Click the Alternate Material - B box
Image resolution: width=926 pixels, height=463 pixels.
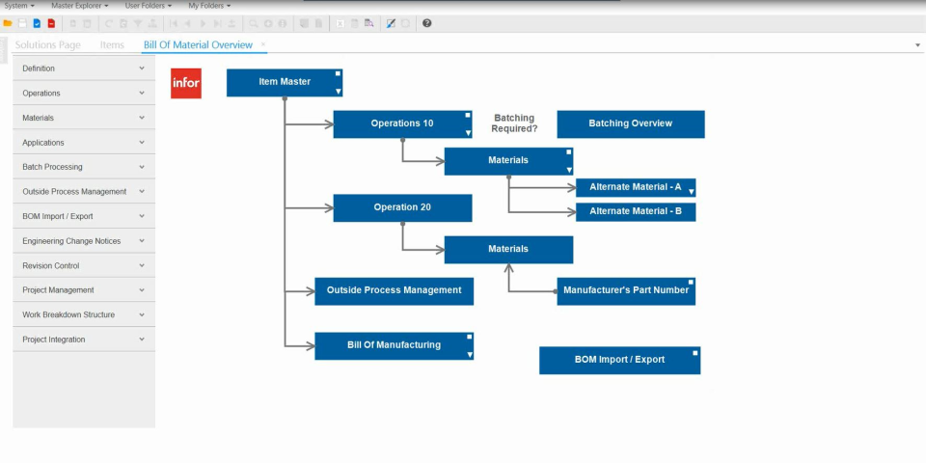636,212
